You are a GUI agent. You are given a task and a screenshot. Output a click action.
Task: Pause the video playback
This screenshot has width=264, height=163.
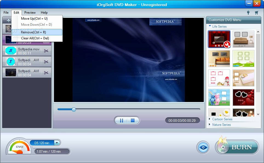(121, 120)
